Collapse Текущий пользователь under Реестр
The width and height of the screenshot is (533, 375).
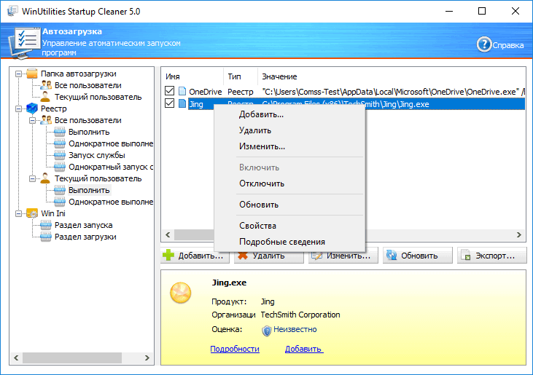32,179
